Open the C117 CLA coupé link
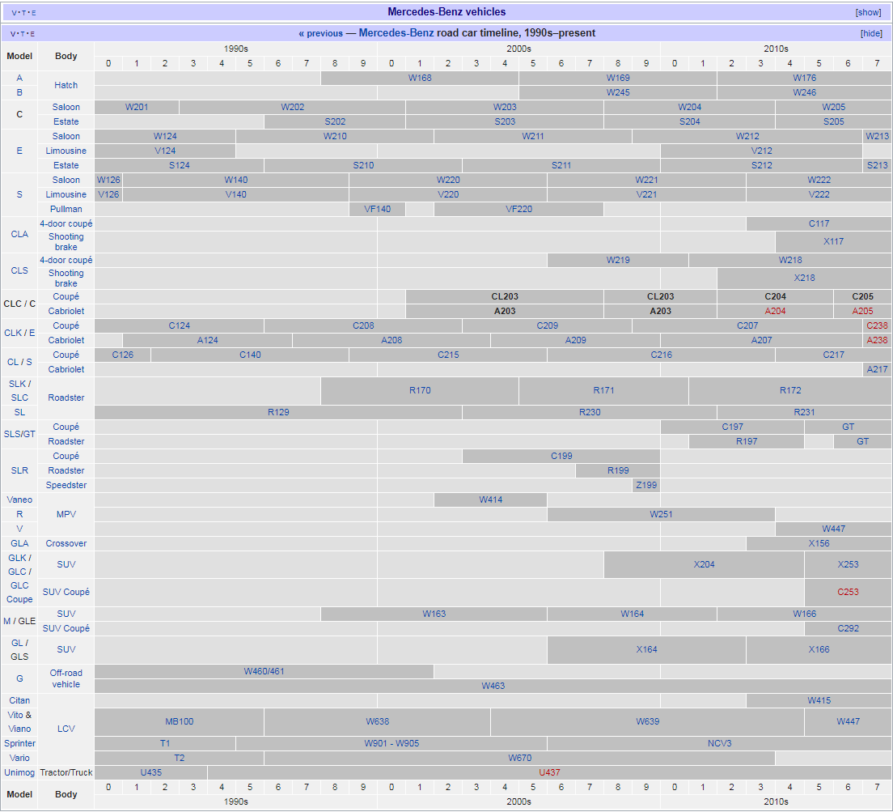 tap(819, 223)
